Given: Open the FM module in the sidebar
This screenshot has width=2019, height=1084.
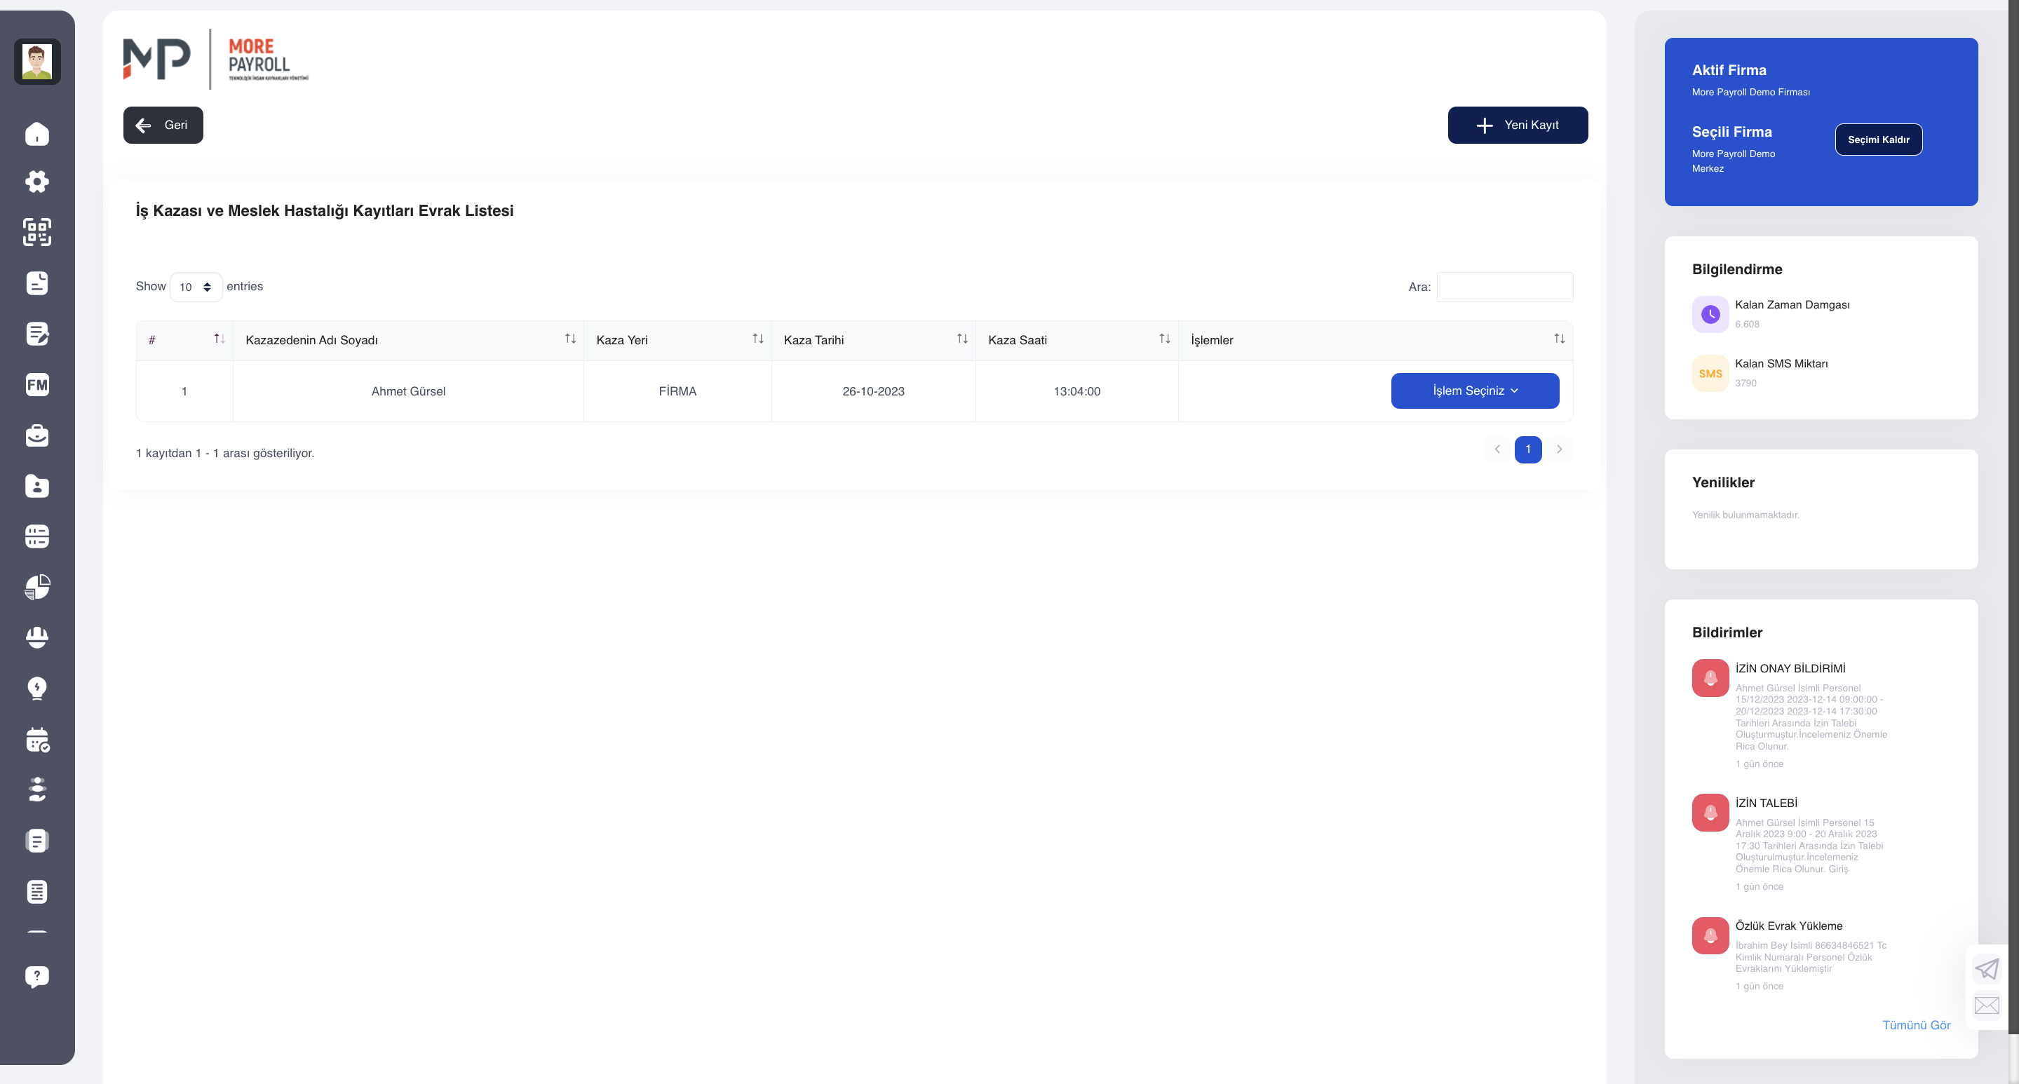Looking at the screenshot, I should pyautogui.click(x=37, y=385).
